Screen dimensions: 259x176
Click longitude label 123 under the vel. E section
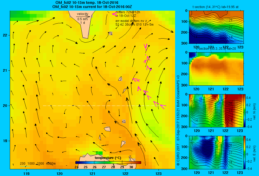point(240,173)
